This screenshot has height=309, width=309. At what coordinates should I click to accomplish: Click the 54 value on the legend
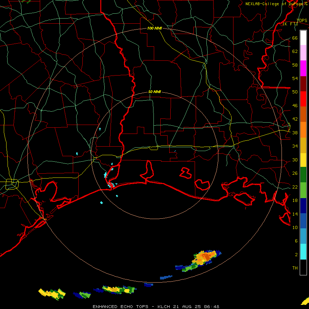[x=295, y=78]
